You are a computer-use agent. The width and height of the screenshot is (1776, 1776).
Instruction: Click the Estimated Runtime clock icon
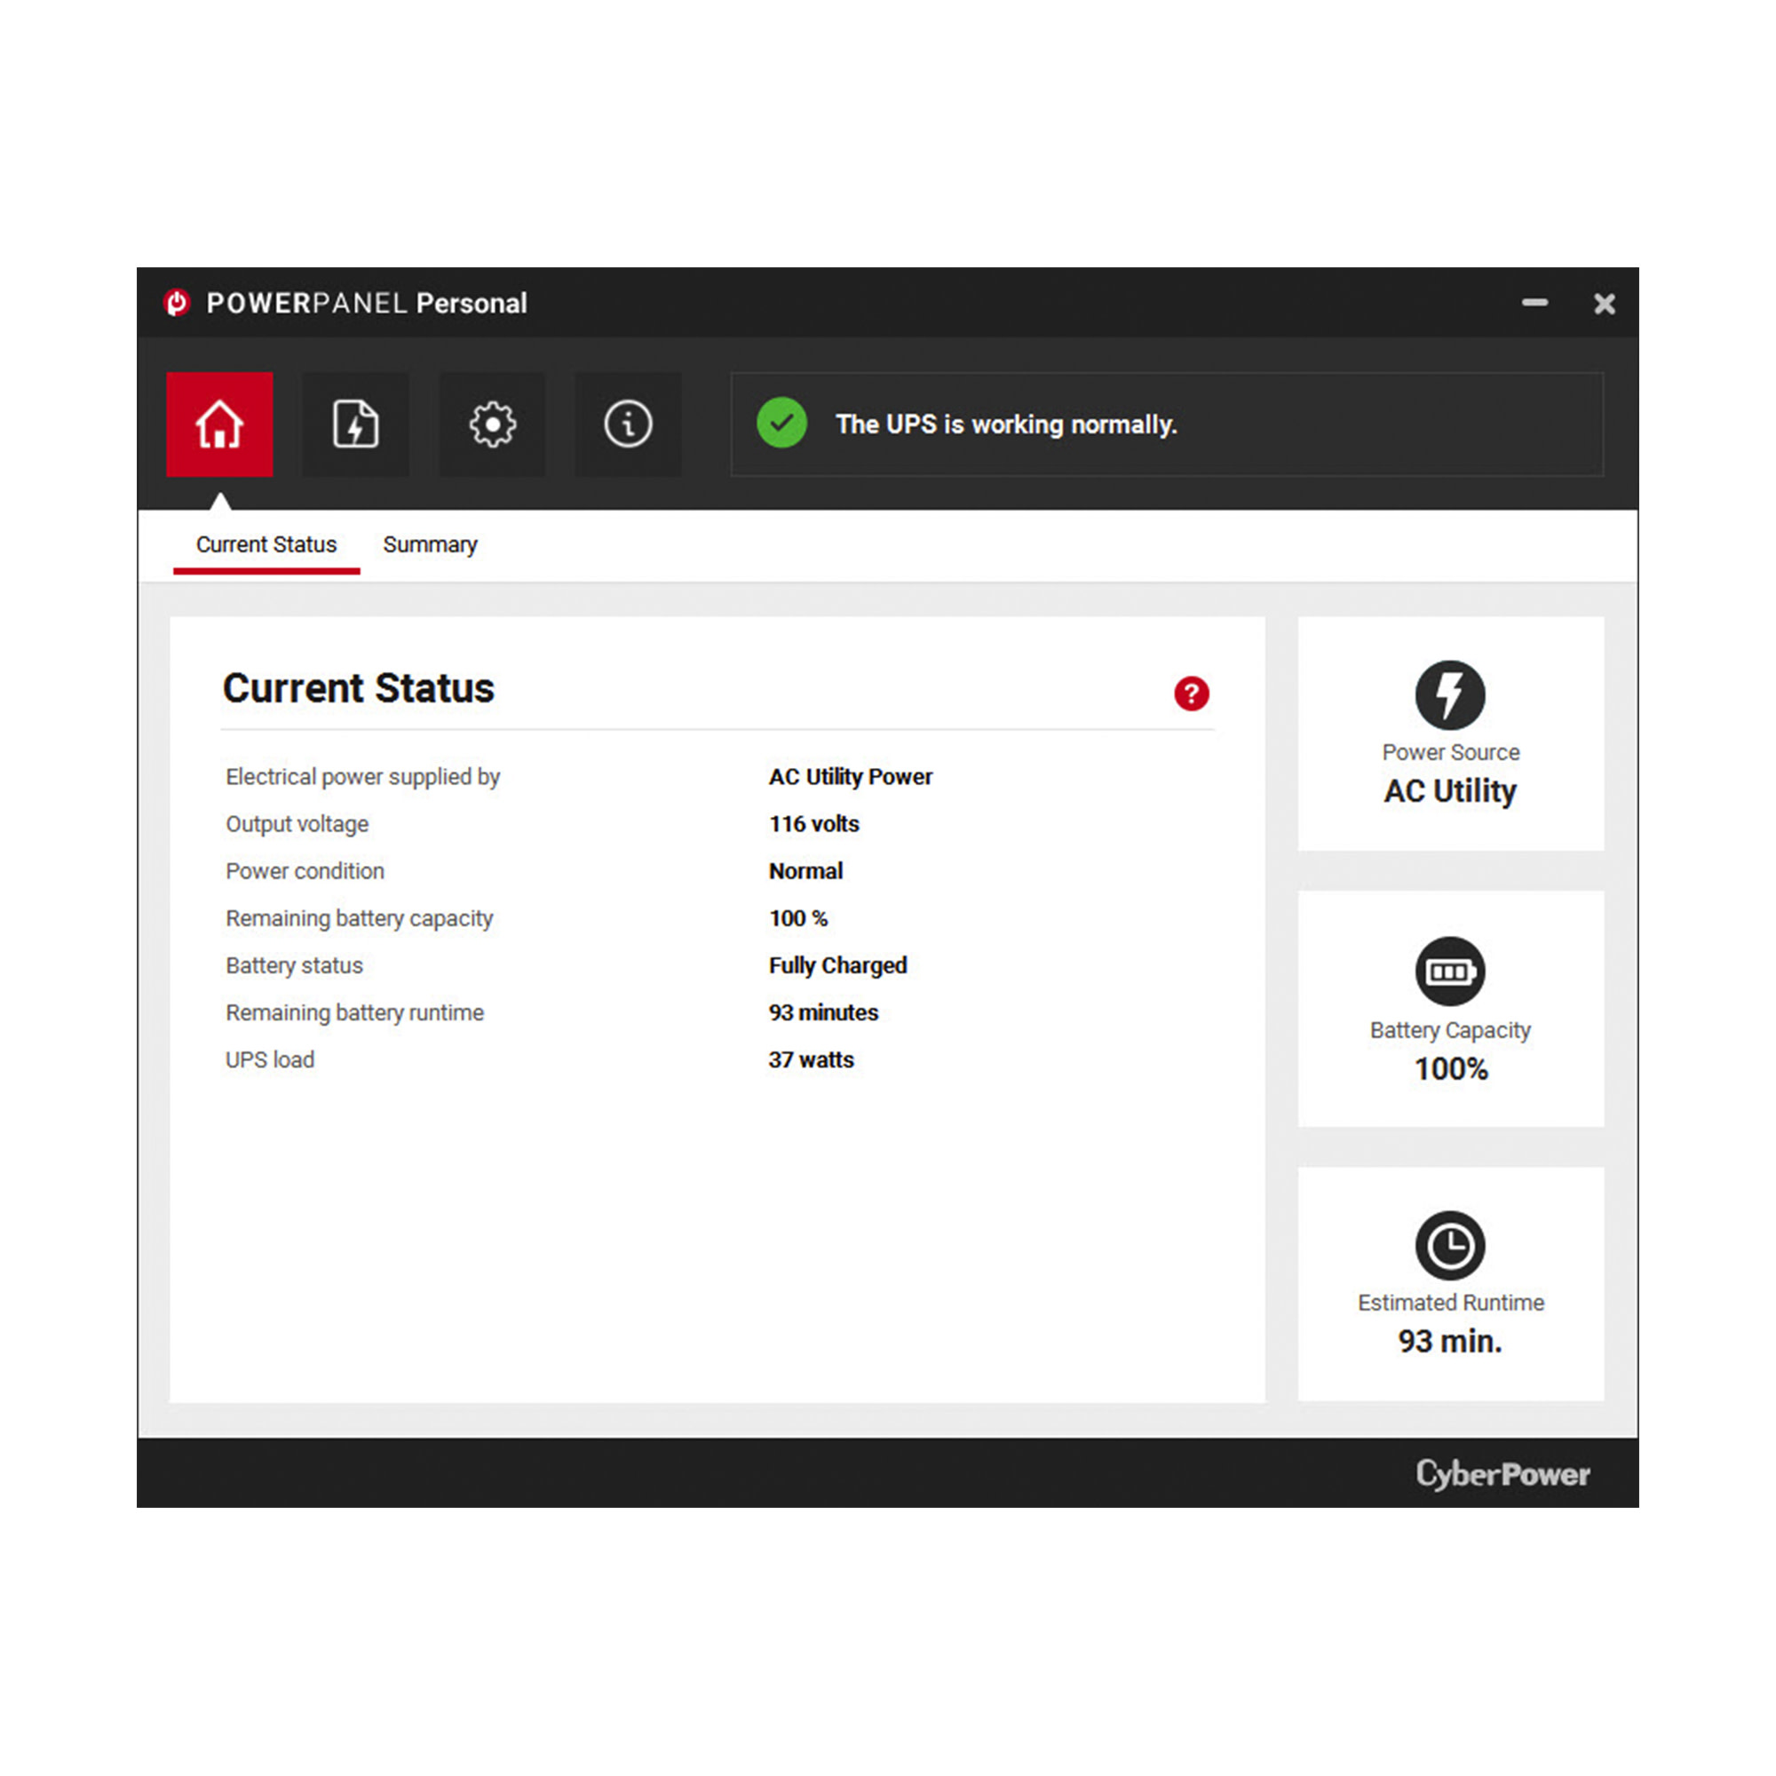[x=1448, y=1245]
